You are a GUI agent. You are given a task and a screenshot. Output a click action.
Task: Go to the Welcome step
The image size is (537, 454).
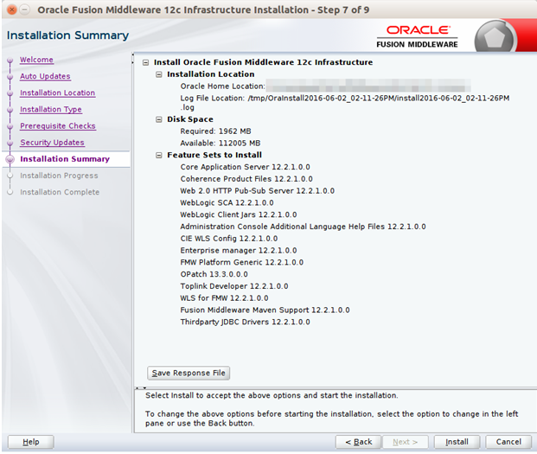click(x=36, y=60)
